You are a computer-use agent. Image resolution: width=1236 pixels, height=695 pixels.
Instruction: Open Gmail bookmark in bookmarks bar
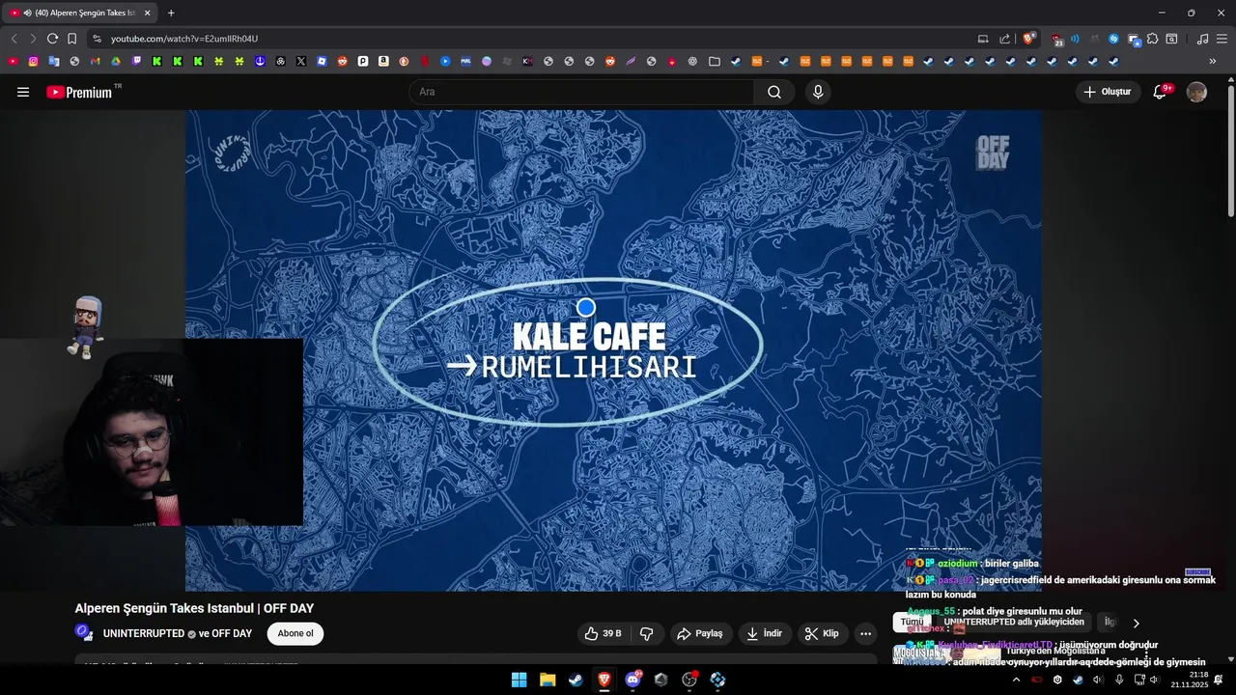point(95,61)
